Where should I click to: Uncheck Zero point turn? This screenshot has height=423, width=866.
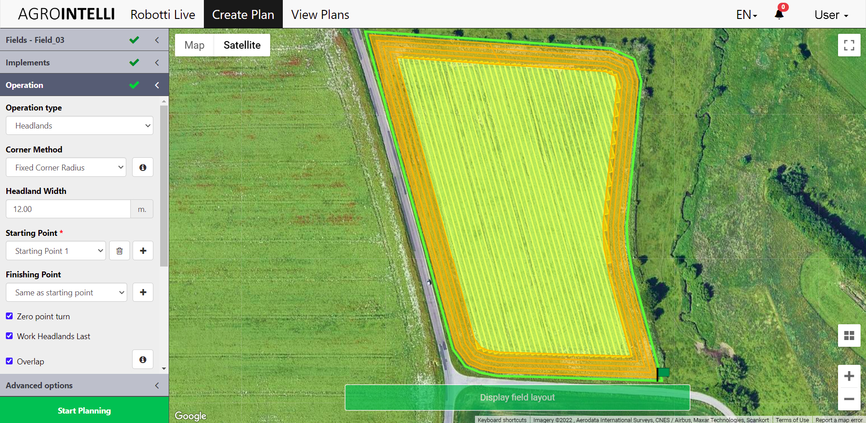pos(9,316)
